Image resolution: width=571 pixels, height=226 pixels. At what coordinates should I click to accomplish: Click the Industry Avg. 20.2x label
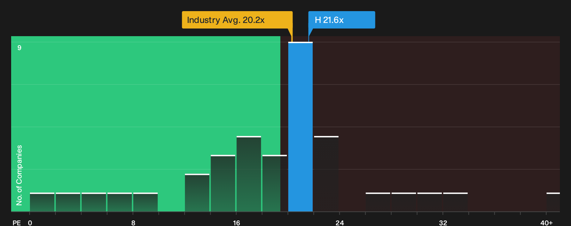coord(237,20)
